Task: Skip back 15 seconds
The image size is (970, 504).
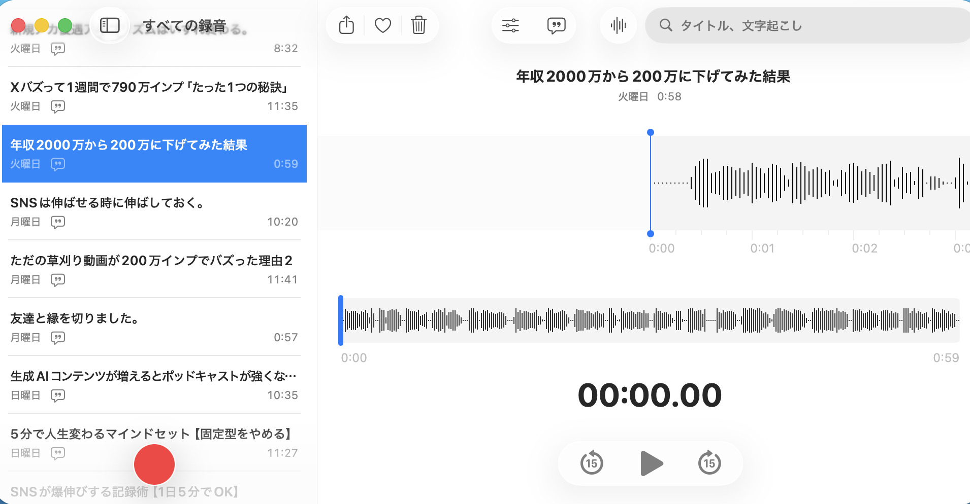Action: click(x=592, y=463)
